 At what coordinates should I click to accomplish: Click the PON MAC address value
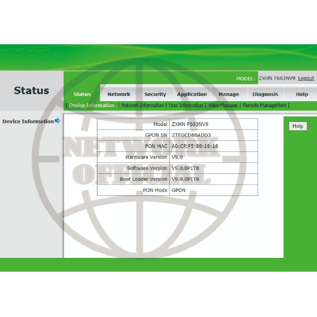tap(195, 146)
